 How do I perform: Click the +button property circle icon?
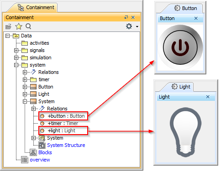42,116
